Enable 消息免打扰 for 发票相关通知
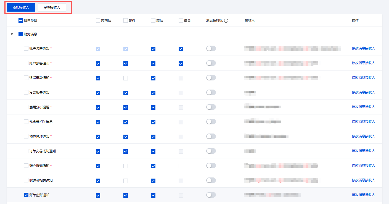This screenshot has width=389, height=204. point(211,92)
